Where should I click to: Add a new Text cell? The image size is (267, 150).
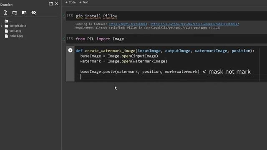click(83, 2)
